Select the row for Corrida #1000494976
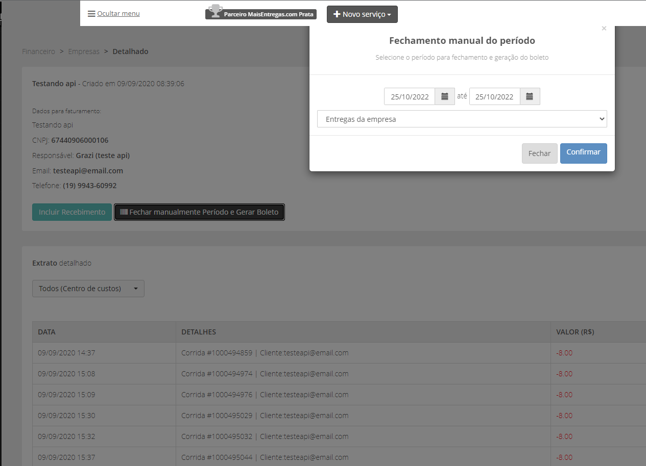The height and width of the screenshot is (466, 646). pyautogui.click(x=339, y=395)
